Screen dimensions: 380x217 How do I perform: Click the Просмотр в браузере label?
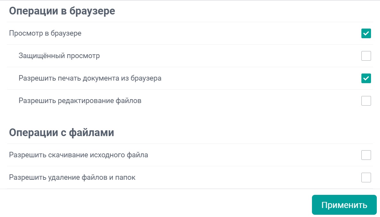pyautogui.click(x=45, y=33)
